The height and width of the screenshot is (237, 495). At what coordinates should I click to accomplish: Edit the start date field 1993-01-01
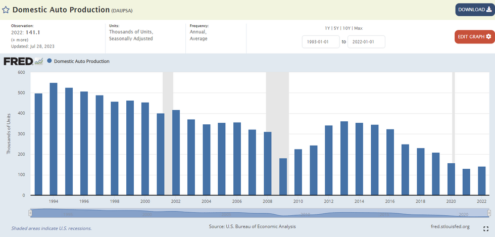(x=321, y=42)
